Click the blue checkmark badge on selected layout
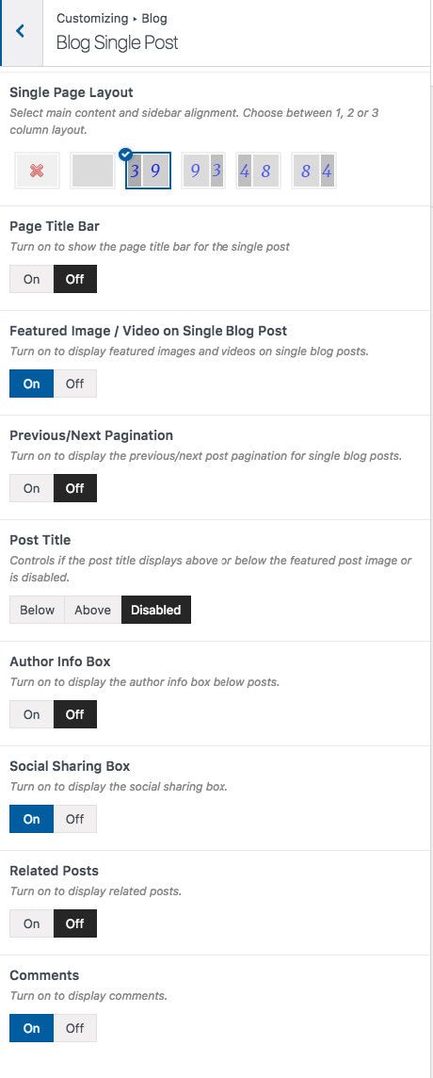Viewport: 433px width, 1078px height. click(x=126, y=154)
